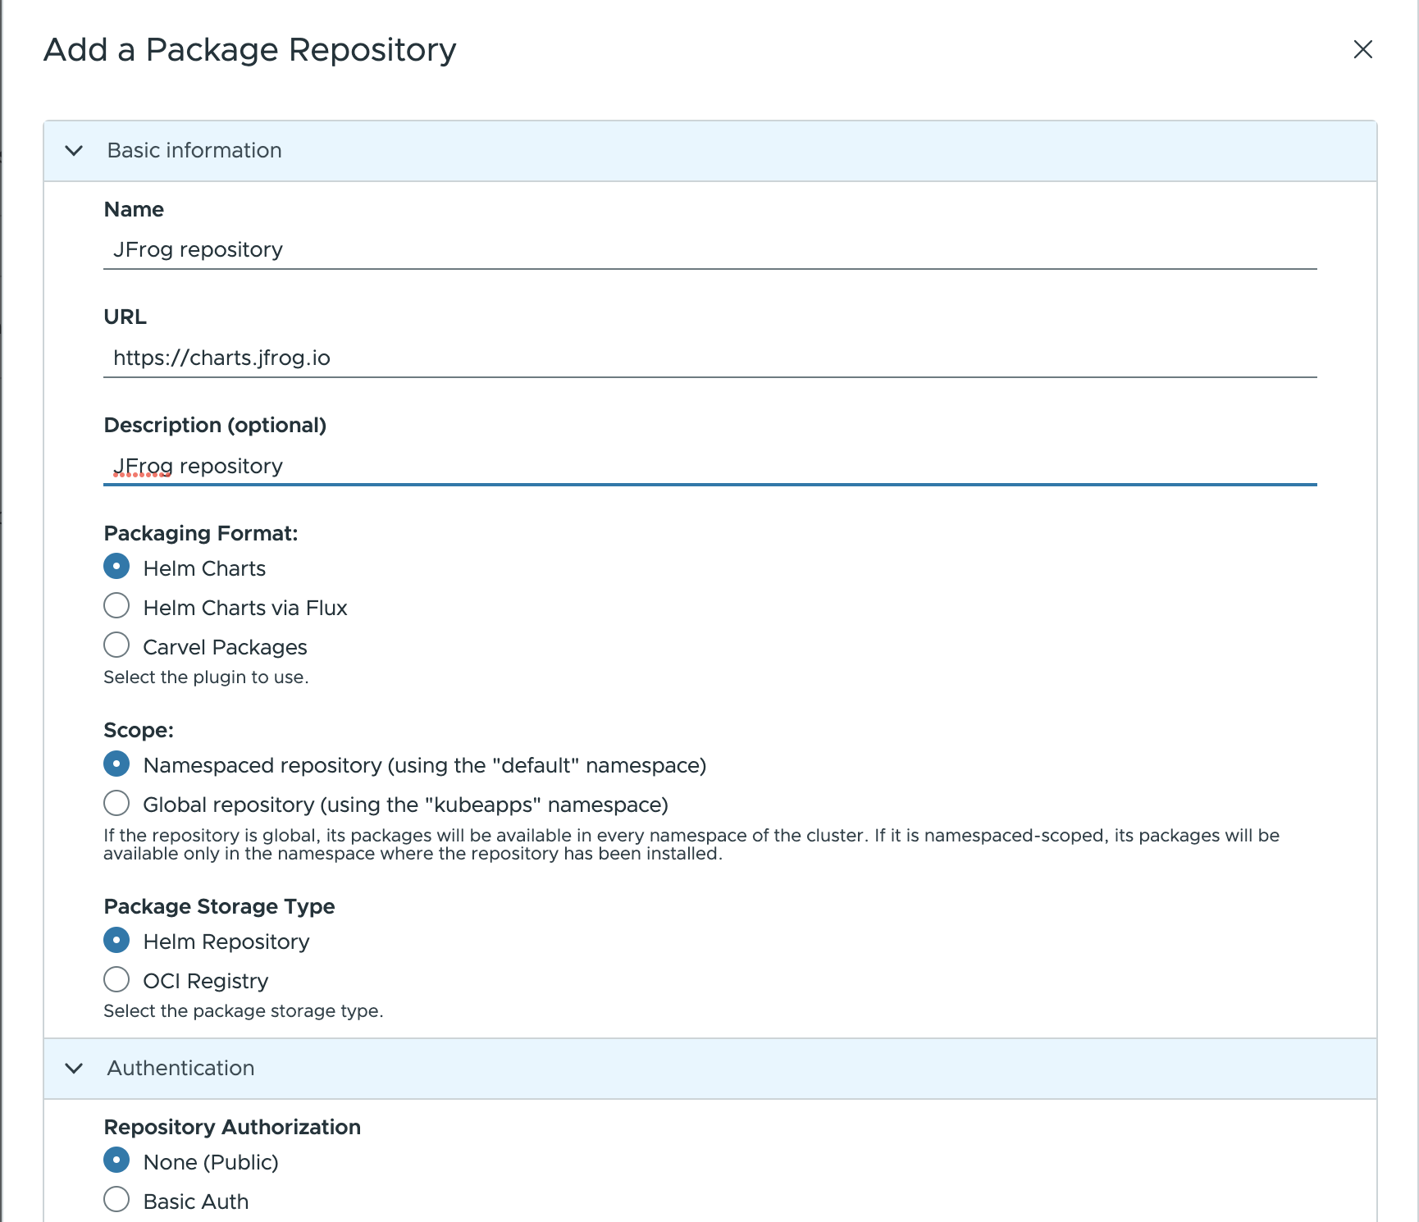Select the URL text https://charts.jfrog.io
Screen dimensions: 1419x1222
pos(222,358)
